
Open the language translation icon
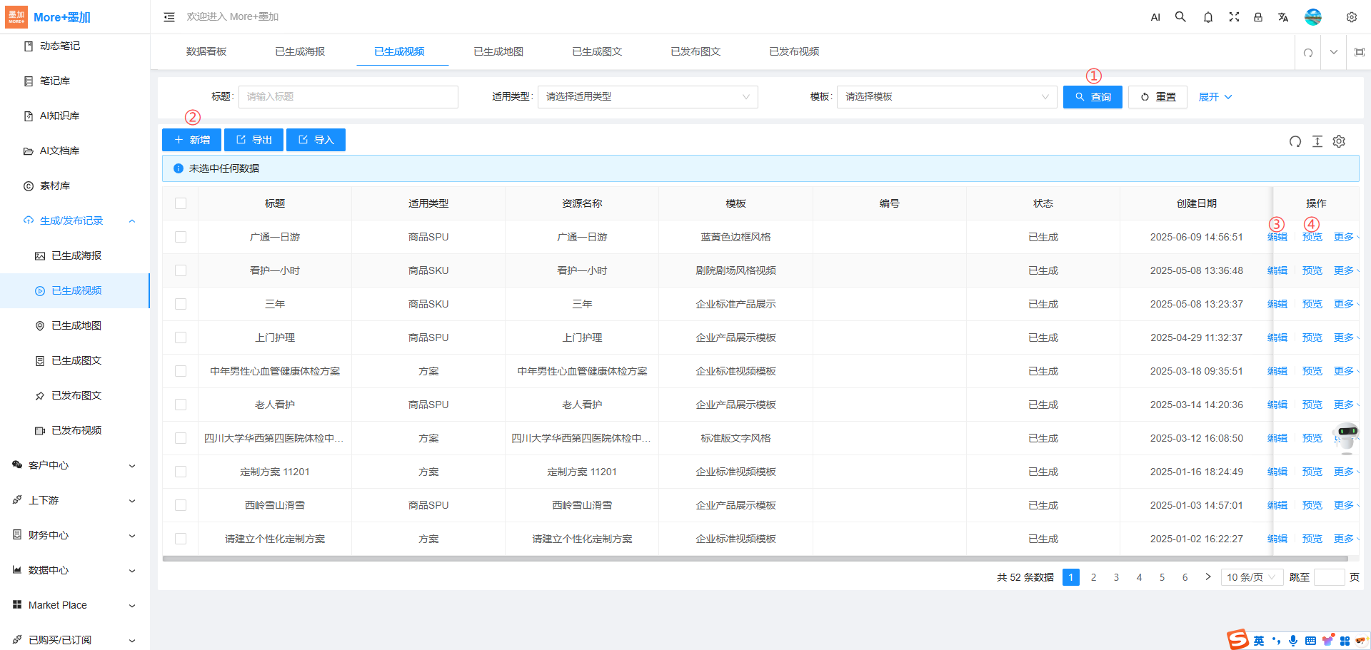pyautogui.click(x=1283, y=17)
